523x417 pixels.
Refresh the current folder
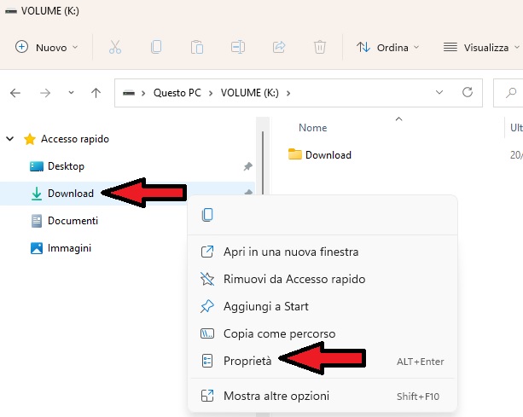468,92
